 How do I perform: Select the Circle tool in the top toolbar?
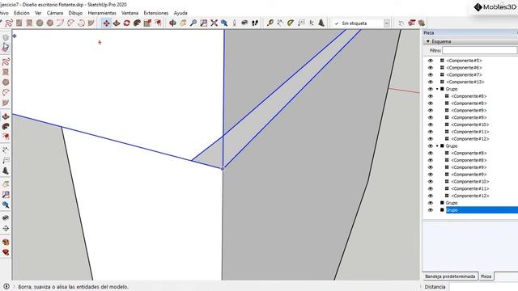click(40, 23)
